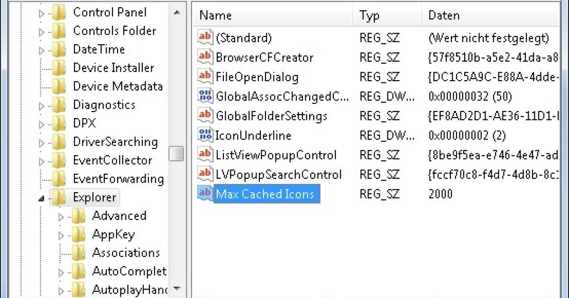Click the tree scrollbar down arrow
Screen dimensions: 569x298
click(176, 288)
